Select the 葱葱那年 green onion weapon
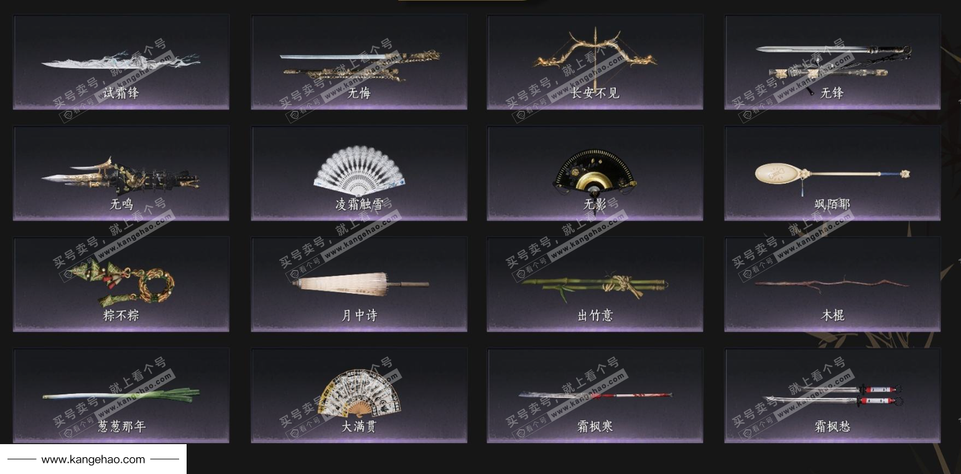961x474 pixels. pos(121,394)
